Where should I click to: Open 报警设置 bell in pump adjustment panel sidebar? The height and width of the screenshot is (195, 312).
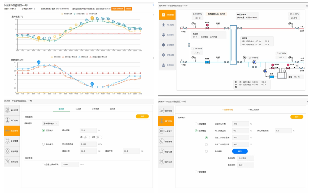pyautogui.click(x=12, y=151)
